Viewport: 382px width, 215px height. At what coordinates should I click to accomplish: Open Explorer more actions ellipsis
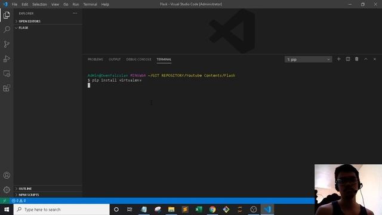point(75,13)
